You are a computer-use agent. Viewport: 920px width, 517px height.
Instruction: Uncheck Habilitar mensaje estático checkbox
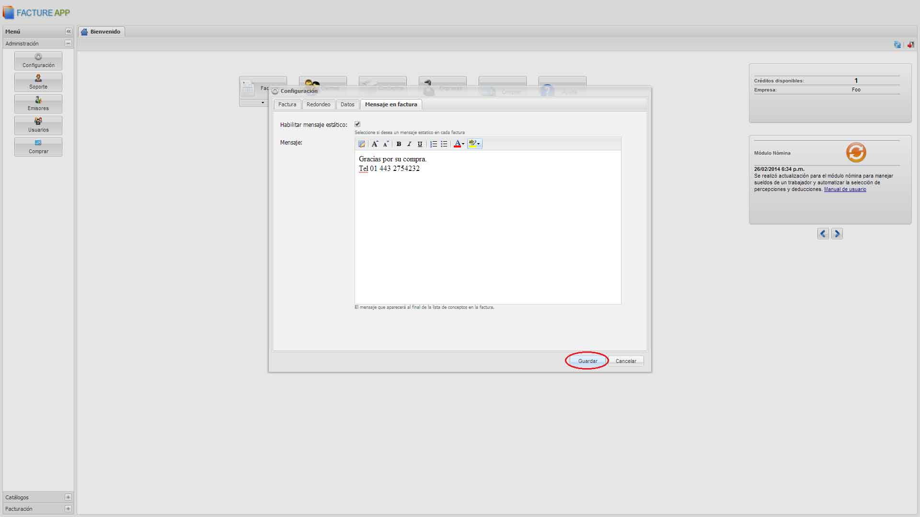357,124
